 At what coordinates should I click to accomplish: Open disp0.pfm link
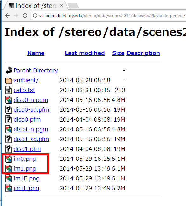(x=27, y=120)
